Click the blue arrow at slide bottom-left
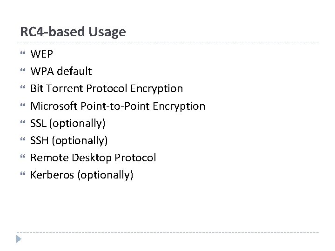Viewport: 335px width, 251px height. coord(18,239)
